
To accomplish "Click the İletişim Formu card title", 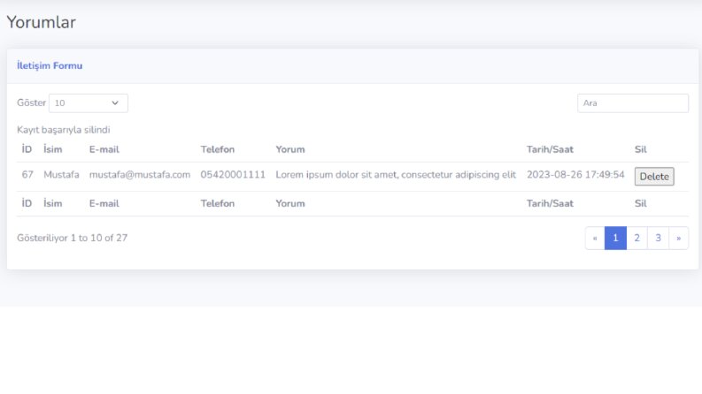I will pyautogui.click(x=50, y=65).
